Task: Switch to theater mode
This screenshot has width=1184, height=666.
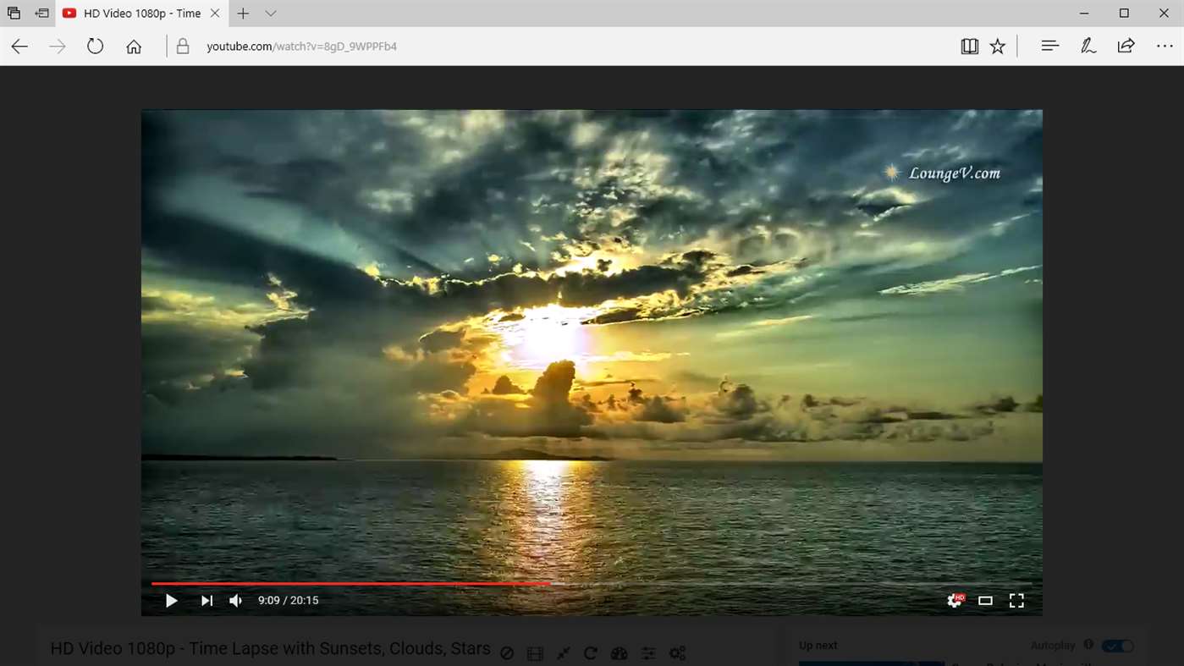Action: [985, 601]
